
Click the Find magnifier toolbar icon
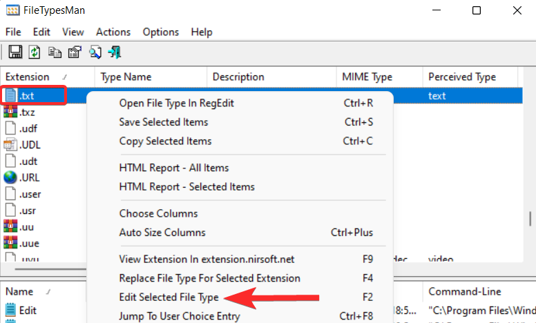point(95,52)
